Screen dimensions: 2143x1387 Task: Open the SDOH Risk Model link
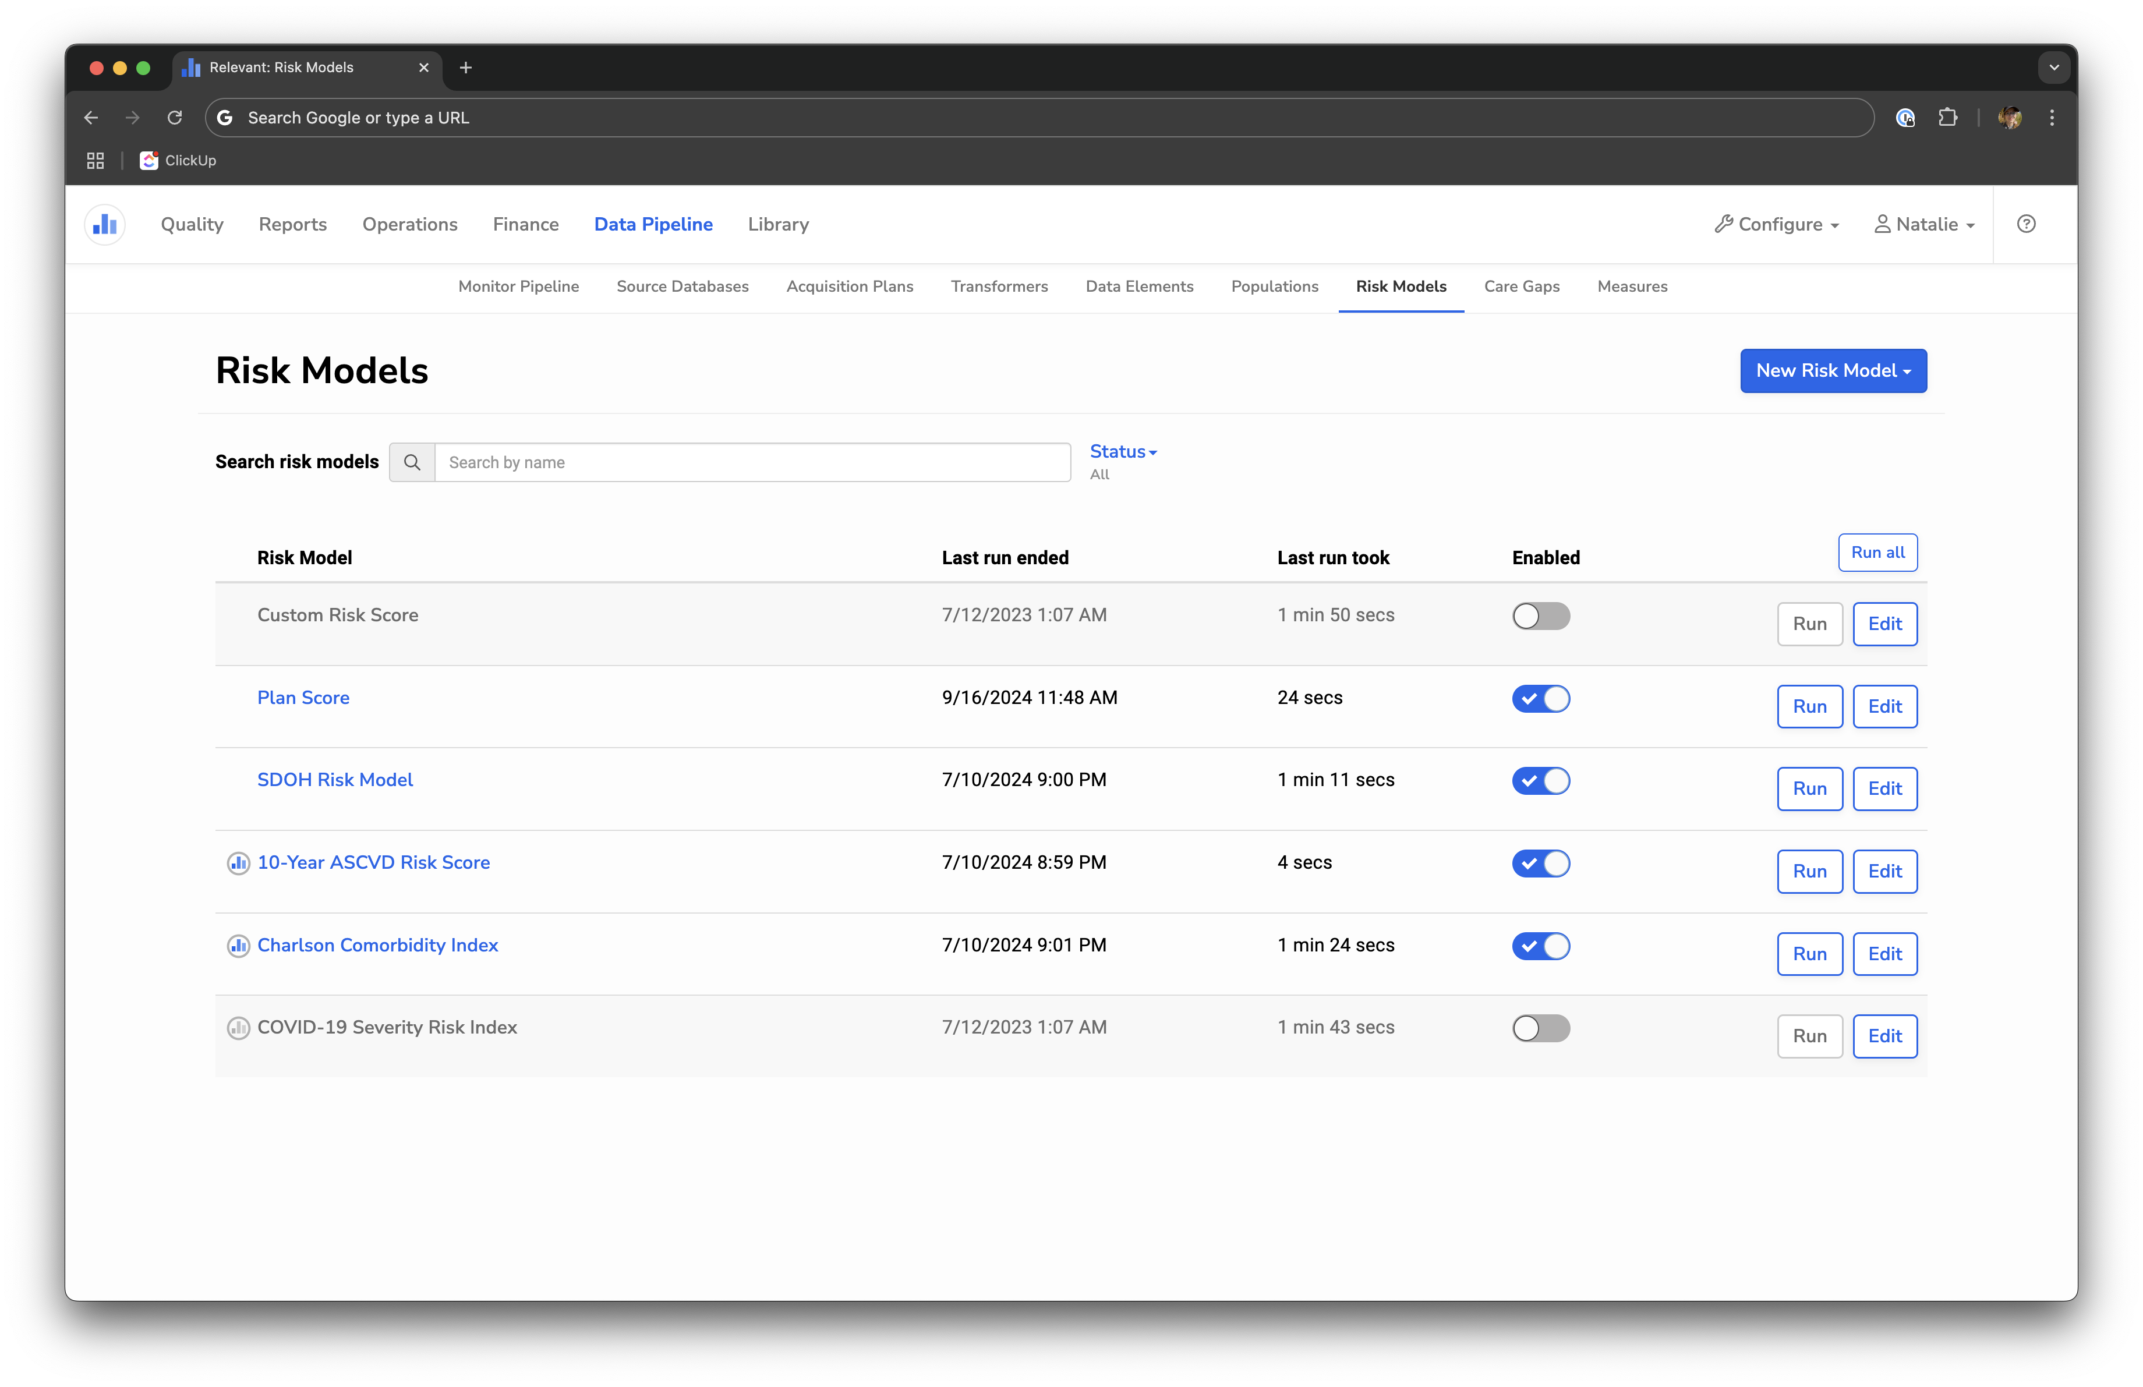[335, 780]
